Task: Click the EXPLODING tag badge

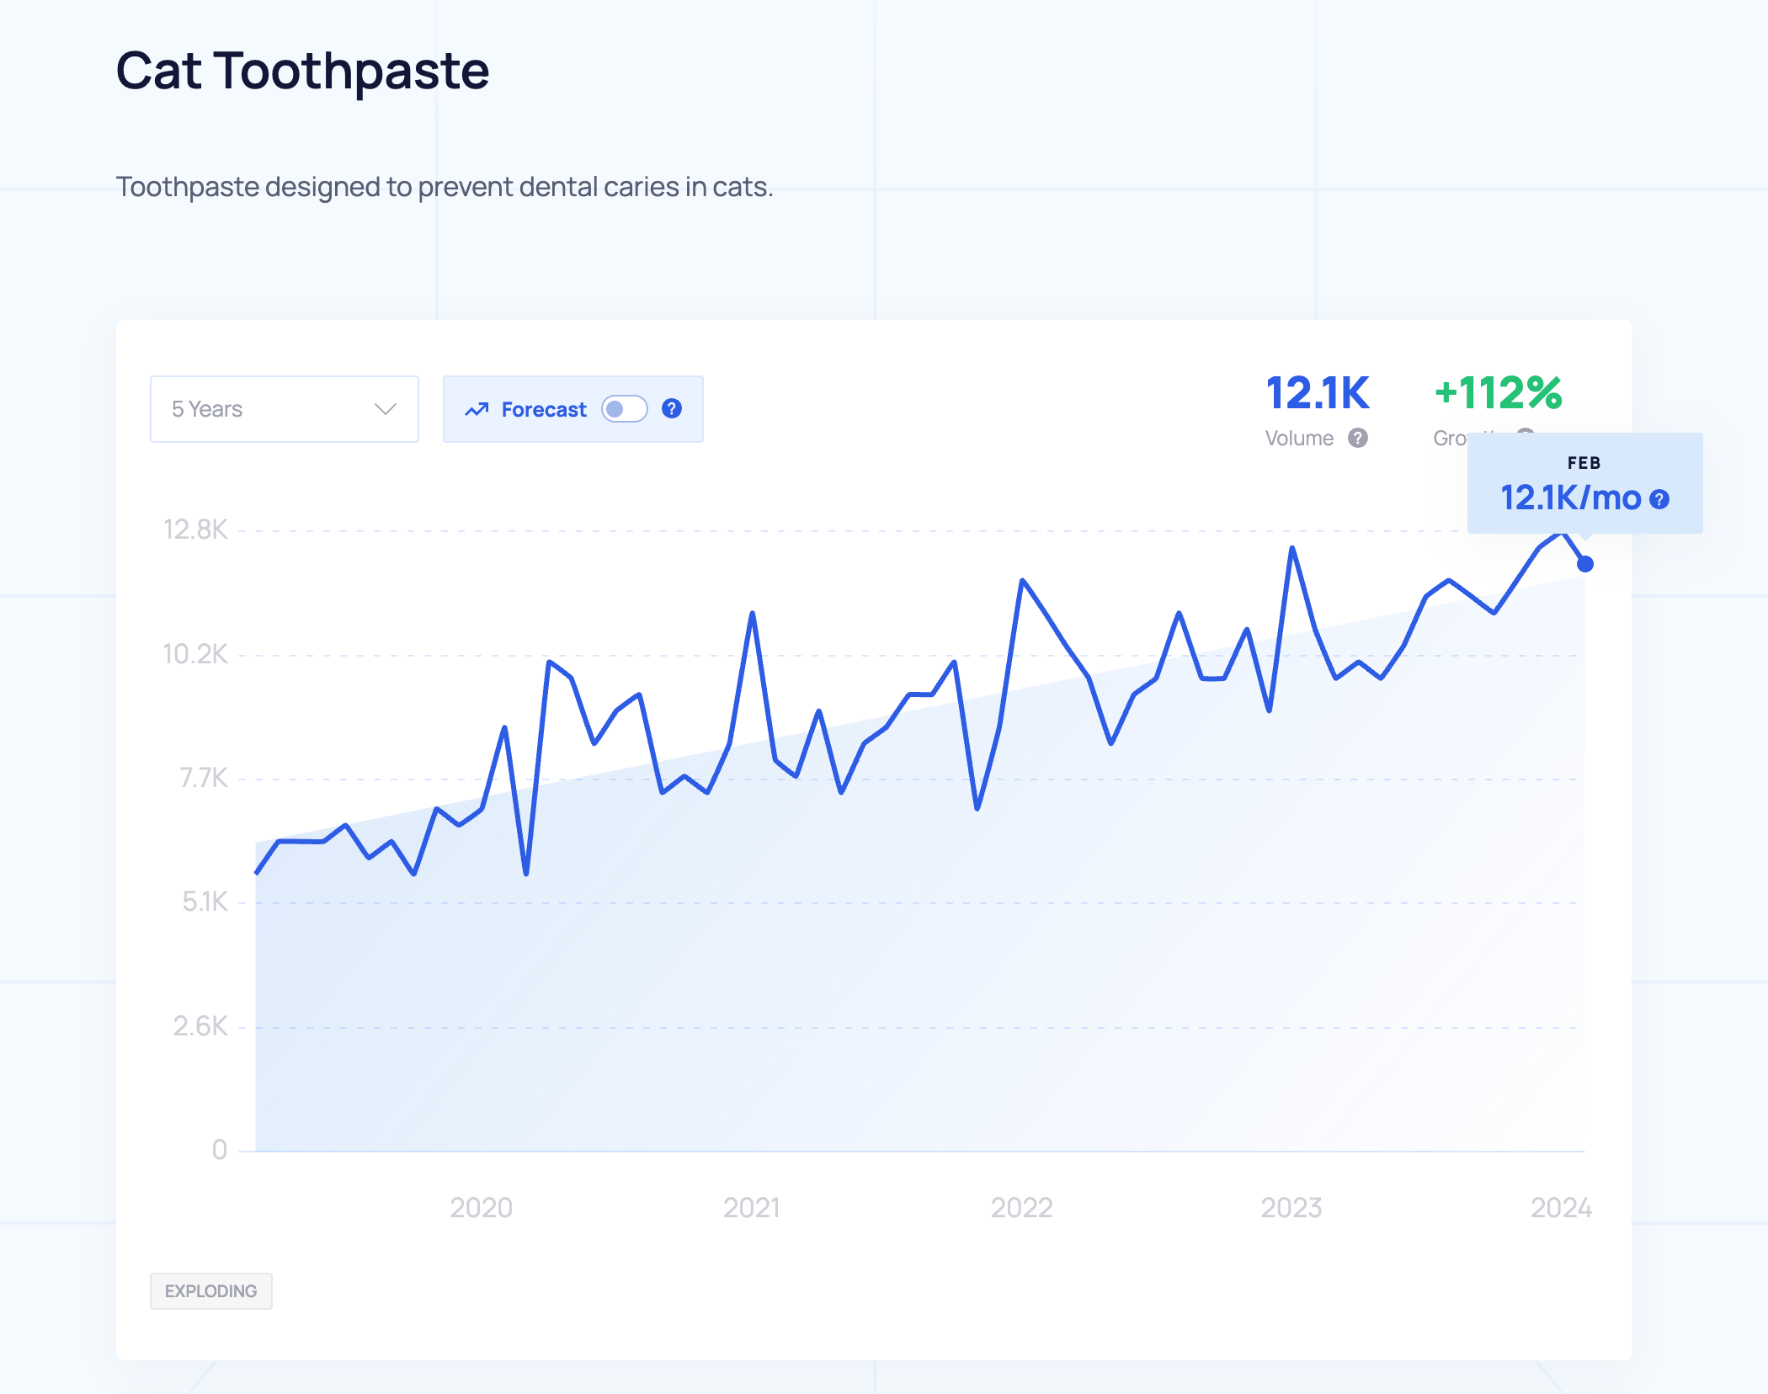Action: (x=211, y=1291)
